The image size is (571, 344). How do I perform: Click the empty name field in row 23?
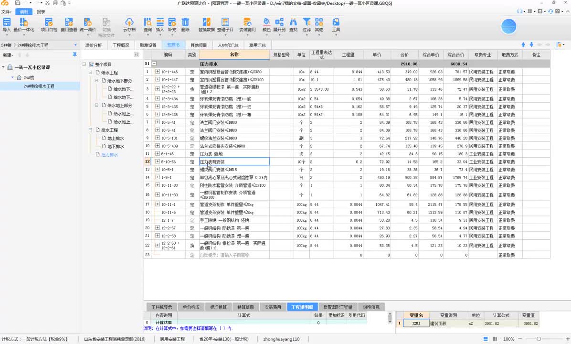[x=234, y=255]
